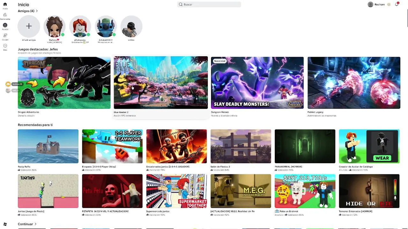This screenshot has width=408, height=229.
Task: Click the Inicio page heading
Action: (x=23, y=5)
